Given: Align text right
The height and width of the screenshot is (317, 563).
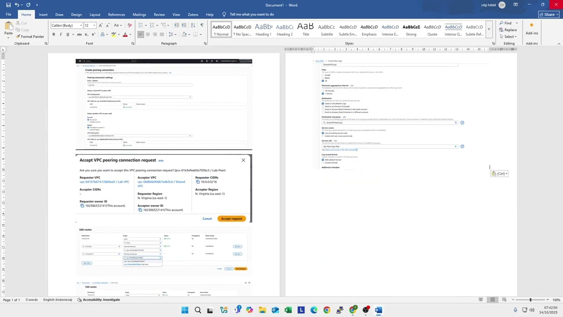Looking at the screenshot, I should 155,34.
